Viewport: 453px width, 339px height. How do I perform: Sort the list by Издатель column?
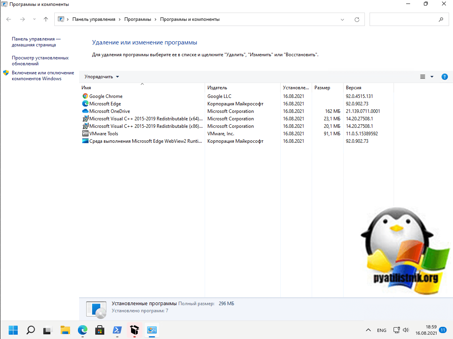(x=217, y=88)
